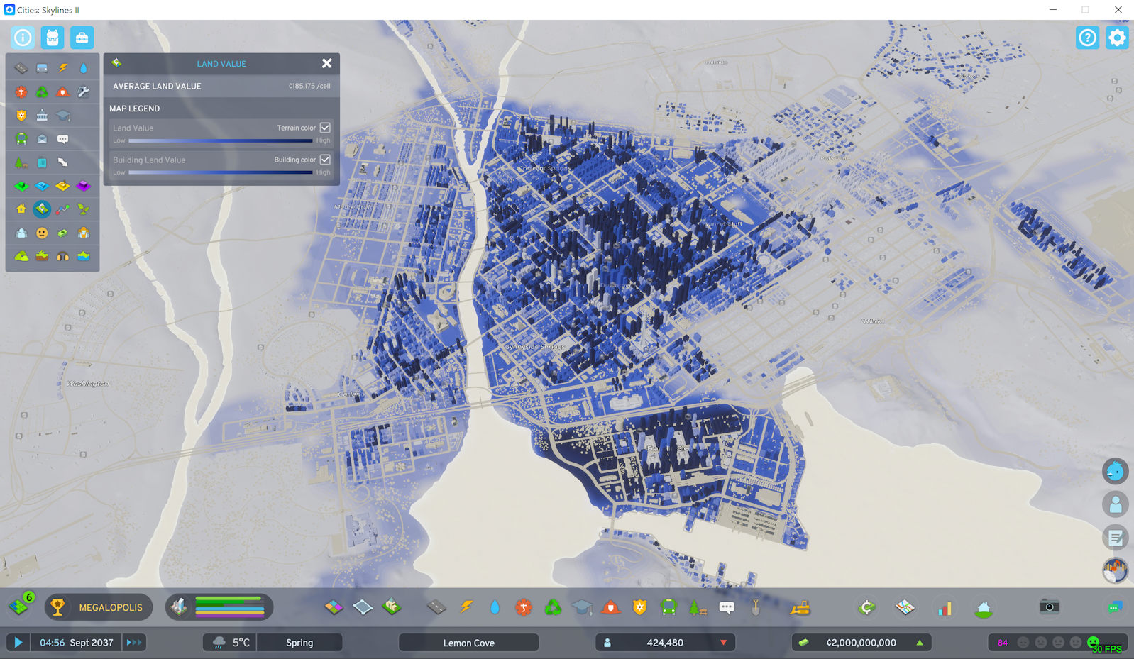Open the Progression cat-face icon at top left

(53, 38)
